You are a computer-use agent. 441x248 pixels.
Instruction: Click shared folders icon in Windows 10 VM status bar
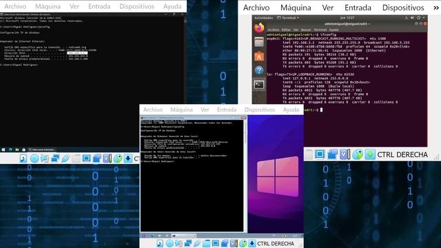pos(76,158)
